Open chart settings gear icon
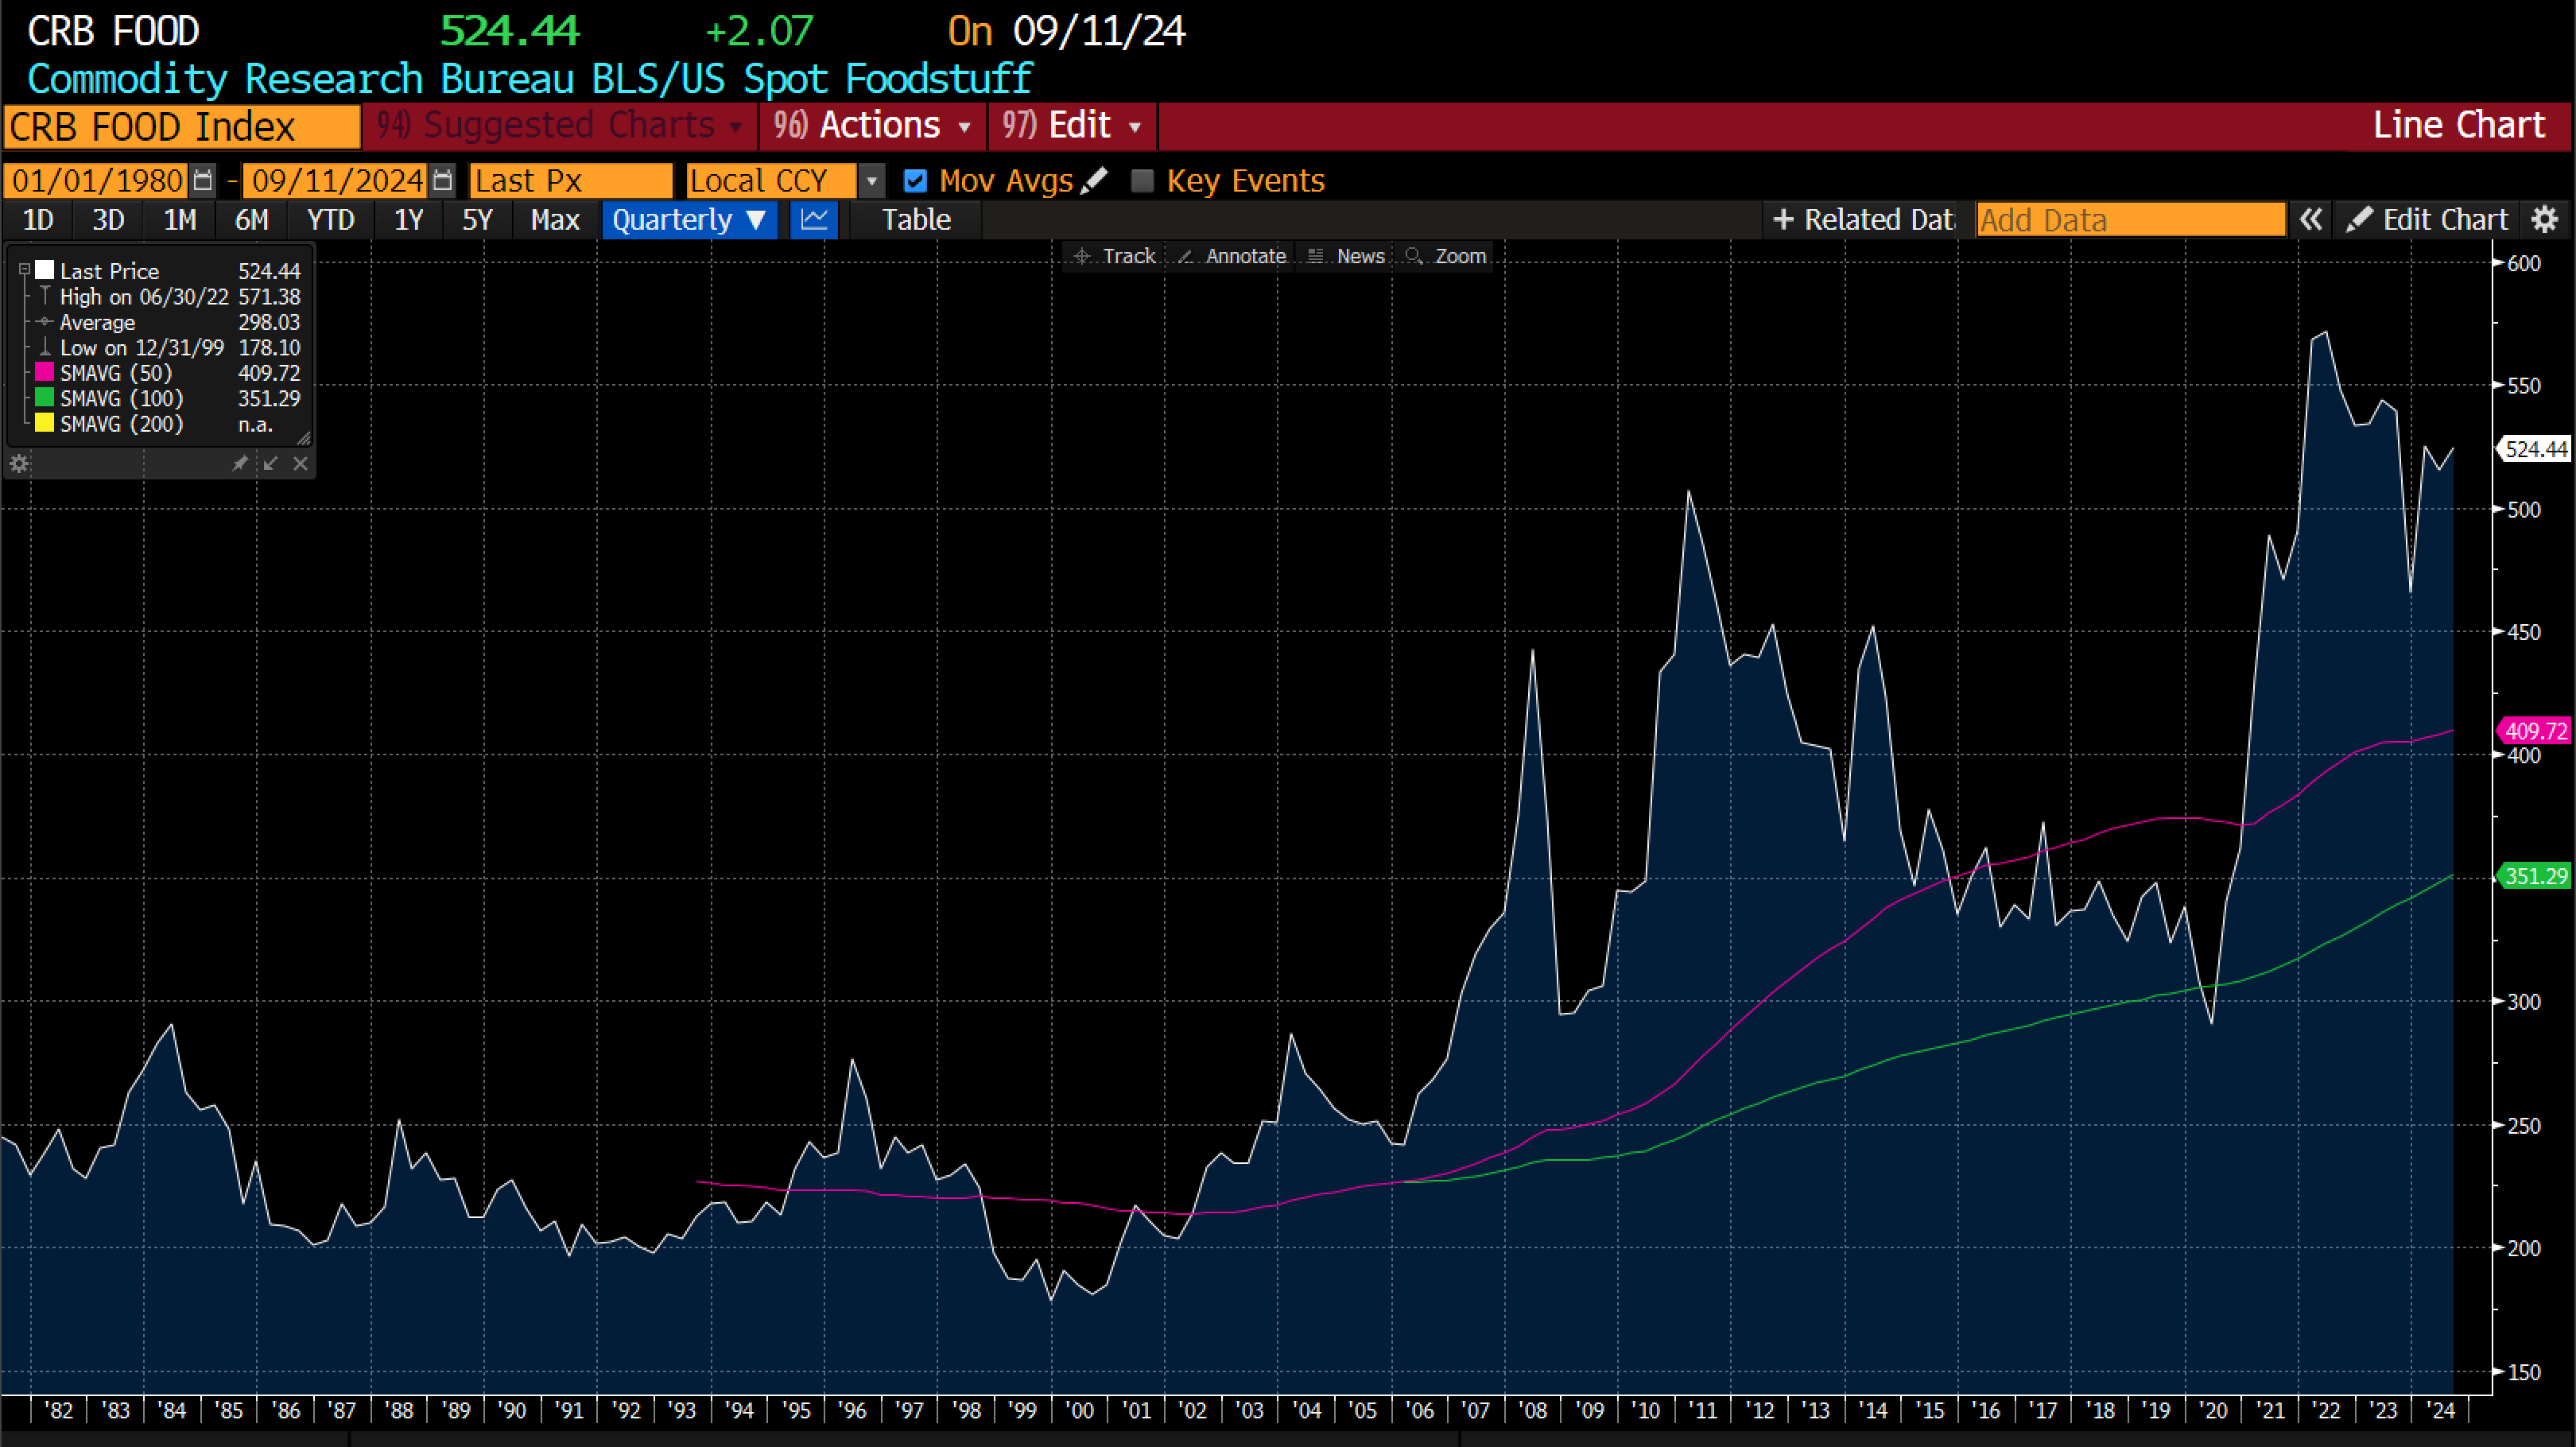The width and height of the screenshot is (2576, 1447). 2545,219
